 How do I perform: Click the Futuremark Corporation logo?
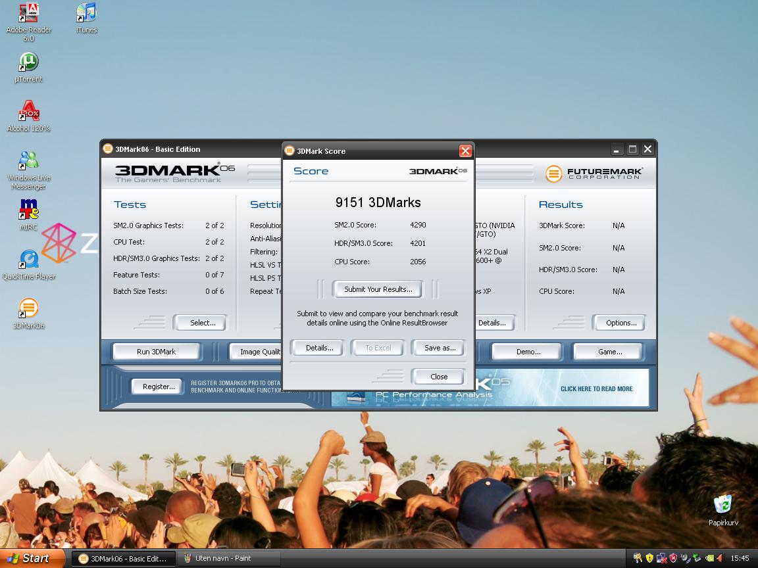point(594,174)
